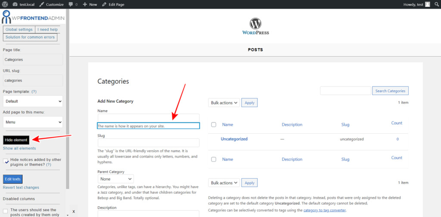Viewport: 441px width, 217px height.
Task: Click the Page title field
Action: pyautogui.click(x=33, y=59)
